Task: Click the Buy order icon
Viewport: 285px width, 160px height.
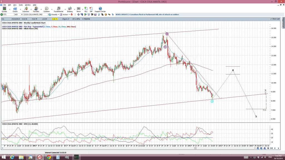Action: point(86,9)
